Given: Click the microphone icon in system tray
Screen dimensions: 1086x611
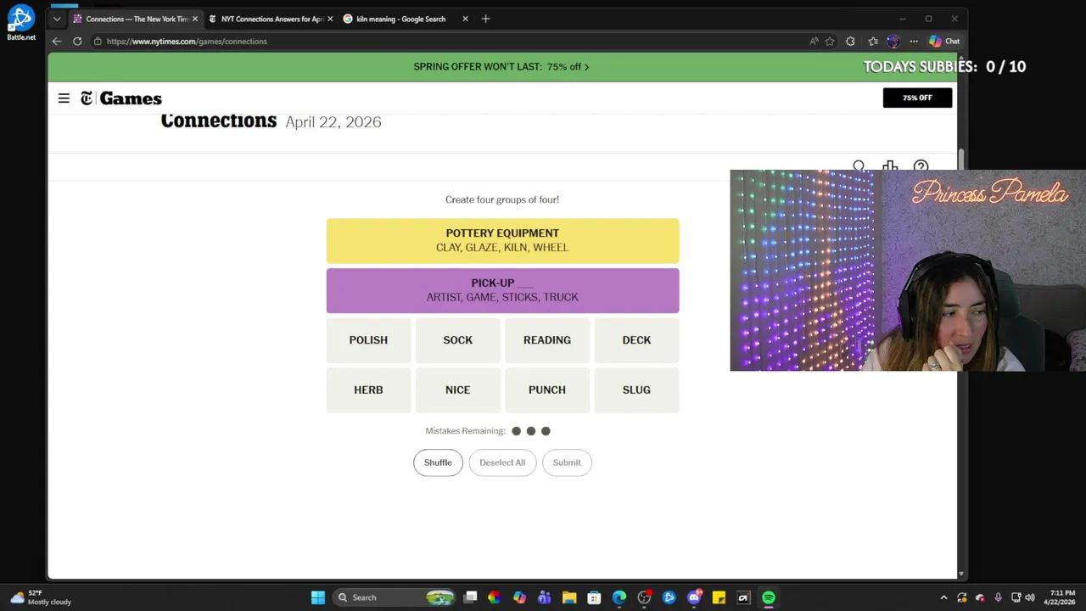Looking at the screenshot, I should coord(998,597).
